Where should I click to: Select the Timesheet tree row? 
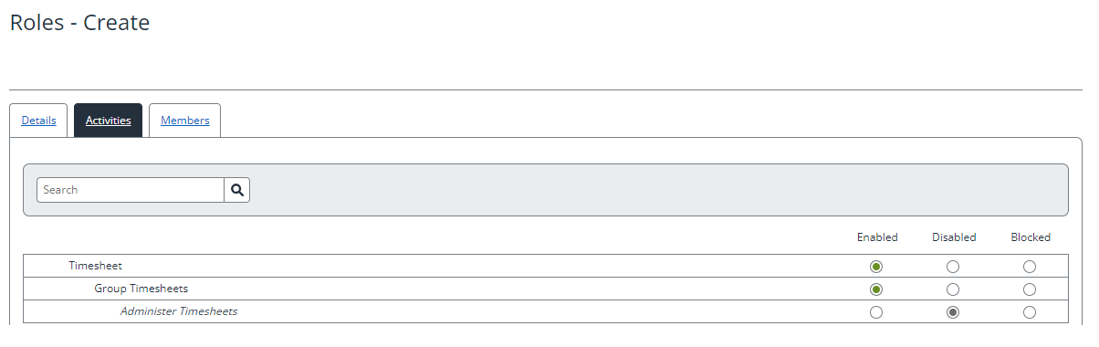tap(545, 266)
